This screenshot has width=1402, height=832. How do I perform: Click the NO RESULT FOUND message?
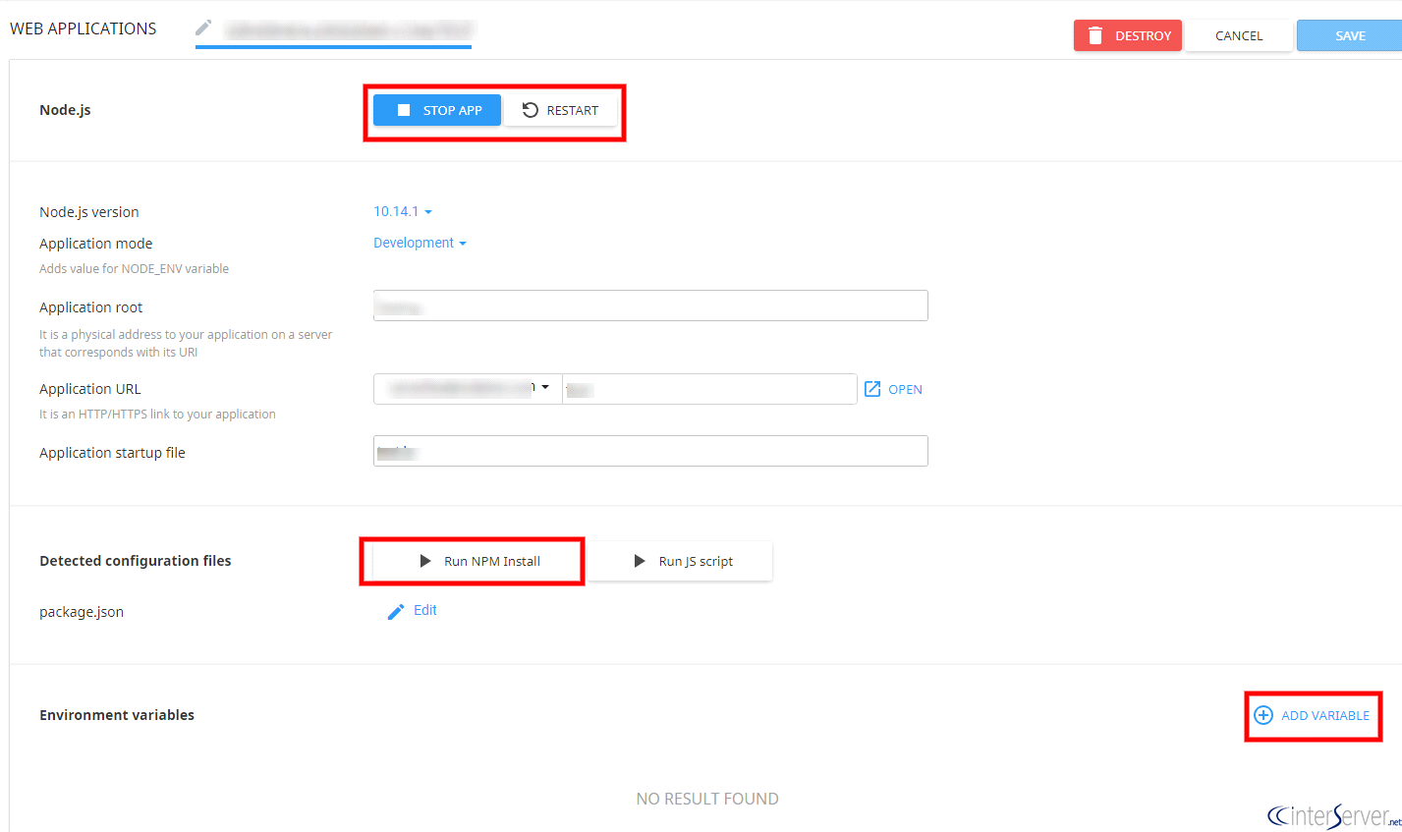[x=707, y=799]
